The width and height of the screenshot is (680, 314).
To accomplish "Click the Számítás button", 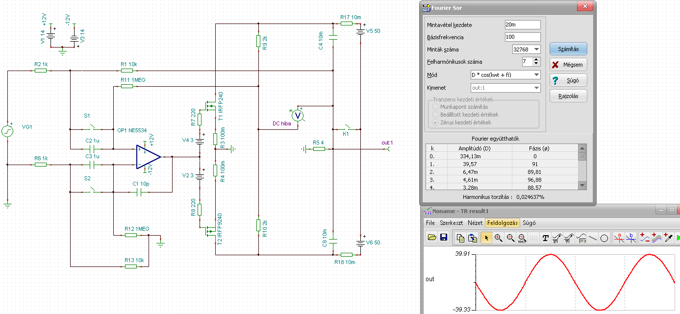I will tap(568, 49).
